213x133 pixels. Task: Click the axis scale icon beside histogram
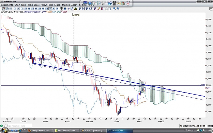pyautogui.click(x=72, y=9)
